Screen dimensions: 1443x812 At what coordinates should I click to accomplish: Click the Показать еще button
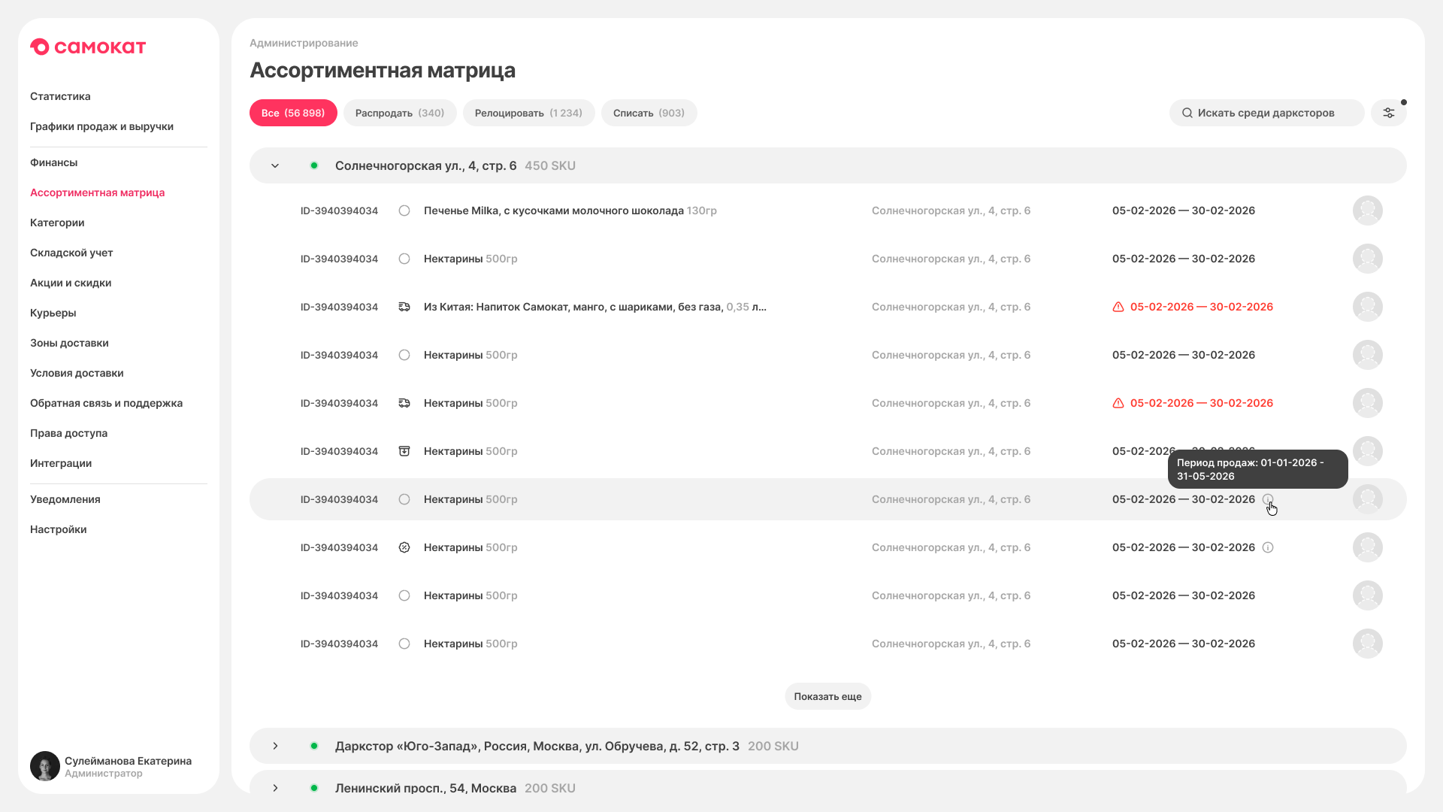tap(827, 696)
